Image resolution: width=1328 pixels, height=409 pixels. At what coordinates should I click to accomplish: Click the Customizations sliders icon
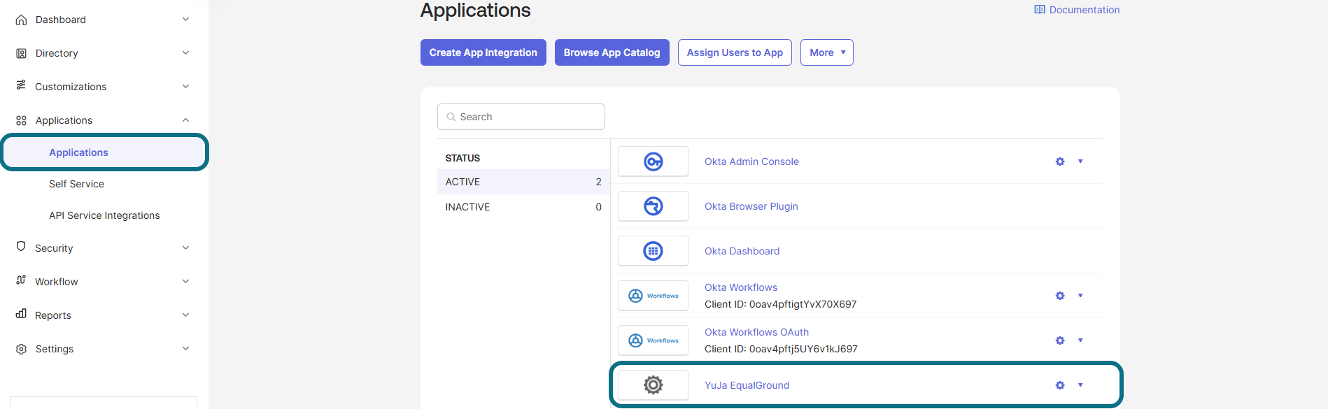21,85
